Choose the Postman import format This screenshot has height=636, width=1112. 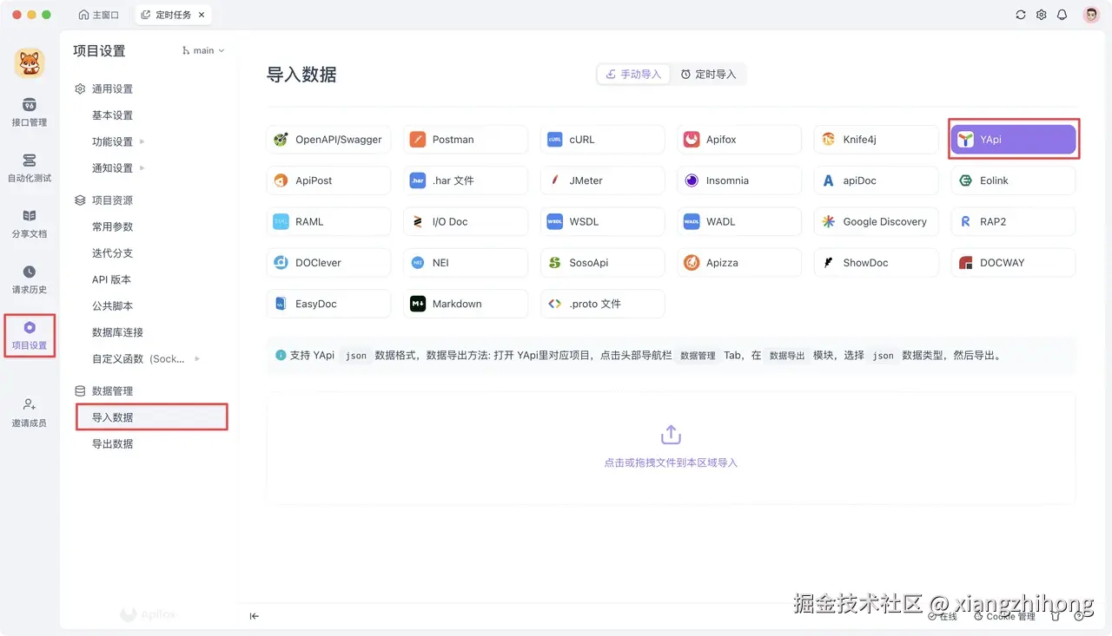[x=466, y=140]
